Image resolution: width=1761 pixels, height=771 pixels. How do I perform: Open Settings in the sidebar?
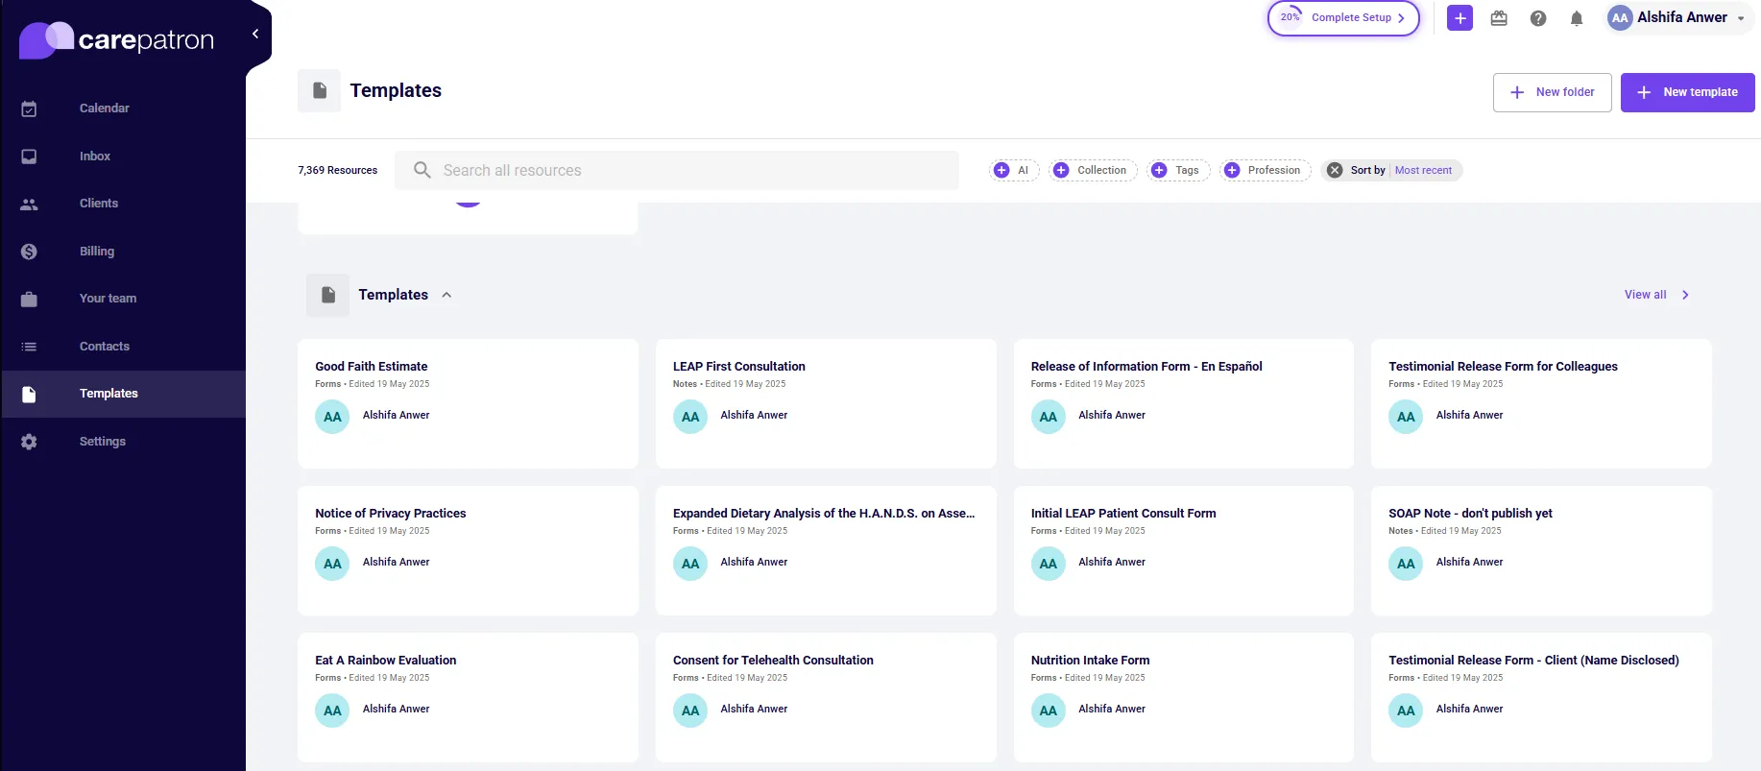click(102, 442)
